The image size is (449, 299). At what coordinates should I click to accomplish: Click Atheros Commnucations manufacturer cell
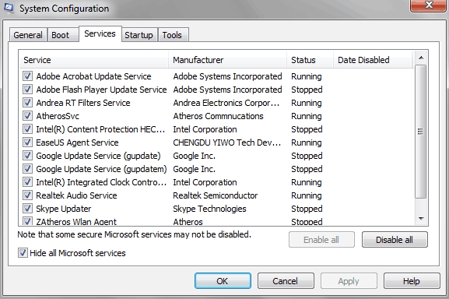pos(218,116)
